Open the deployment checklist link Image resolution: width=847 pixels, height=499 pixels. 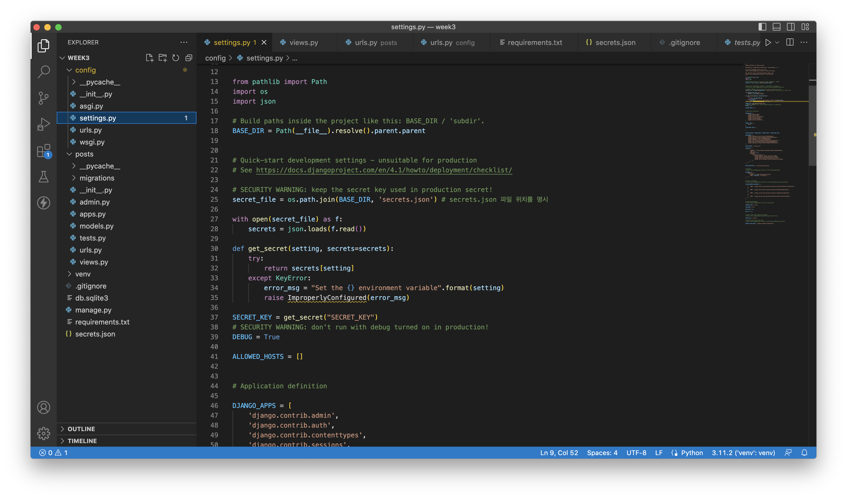(384, 170)
